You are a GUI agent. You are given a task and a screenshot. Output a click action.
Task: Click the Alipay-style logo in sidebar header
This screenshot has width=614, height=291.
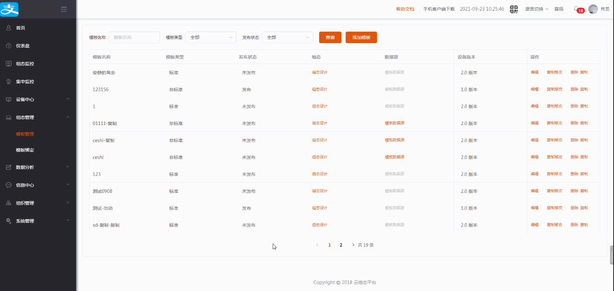[x=9, y=9]
